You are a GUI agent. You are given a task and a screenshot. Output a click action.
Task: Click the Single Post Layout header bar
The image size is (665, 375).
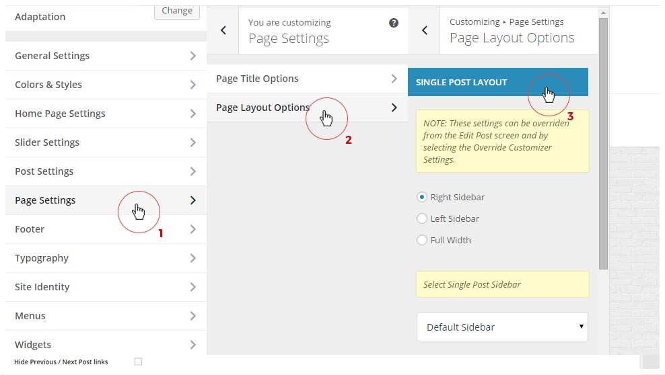coord(498,82)
